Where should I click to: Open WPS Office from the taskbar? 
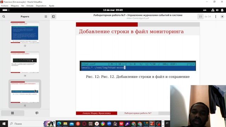(121, 124)
